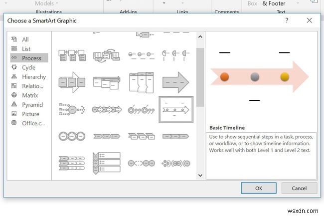Open the Office.com category
The width and height of the screenshot is (324, 216).
point(28,123)
